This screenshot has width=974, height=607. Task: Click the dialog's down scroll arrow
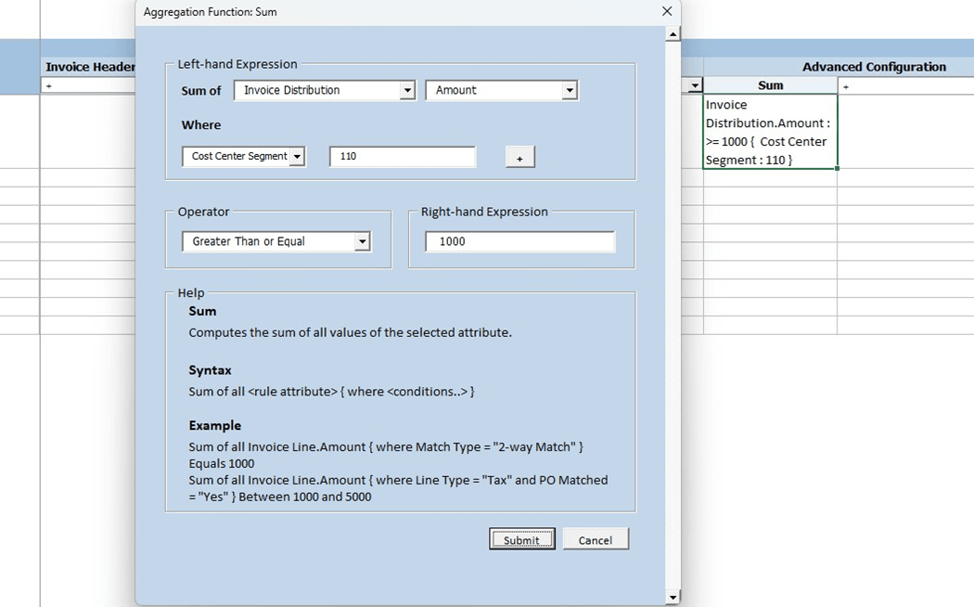pyautogui.click(x=673, y=597)
